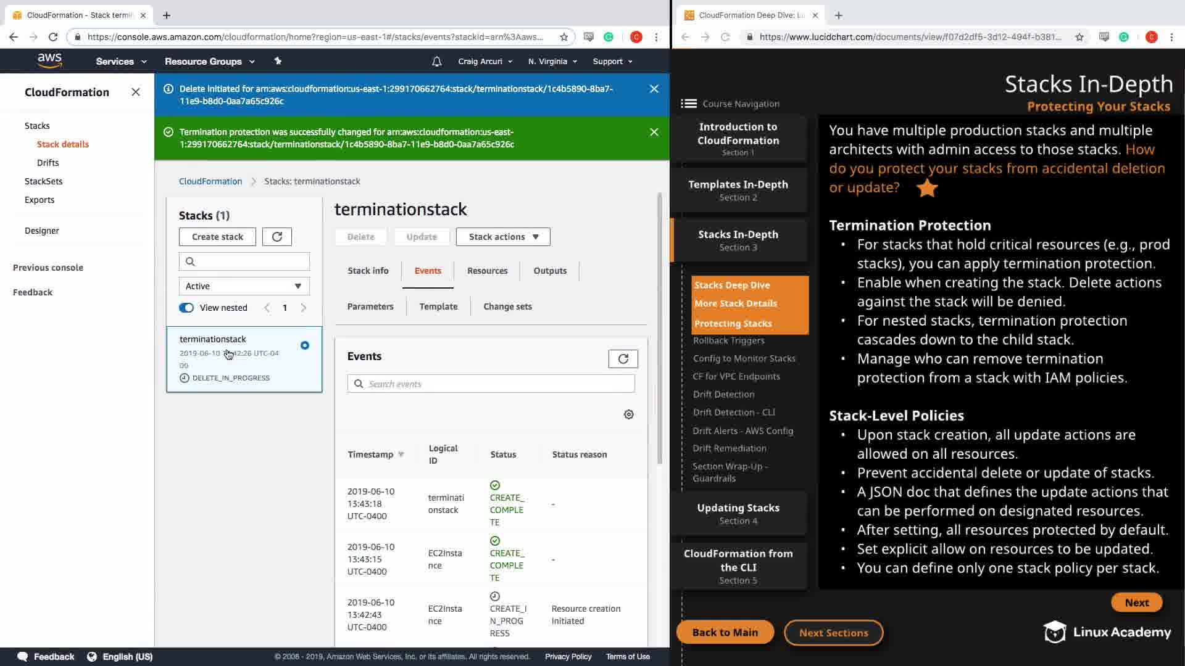This screenshot has width=1185, height=666.
Task: Open the Stack actions dropdown
Action: 503,237
